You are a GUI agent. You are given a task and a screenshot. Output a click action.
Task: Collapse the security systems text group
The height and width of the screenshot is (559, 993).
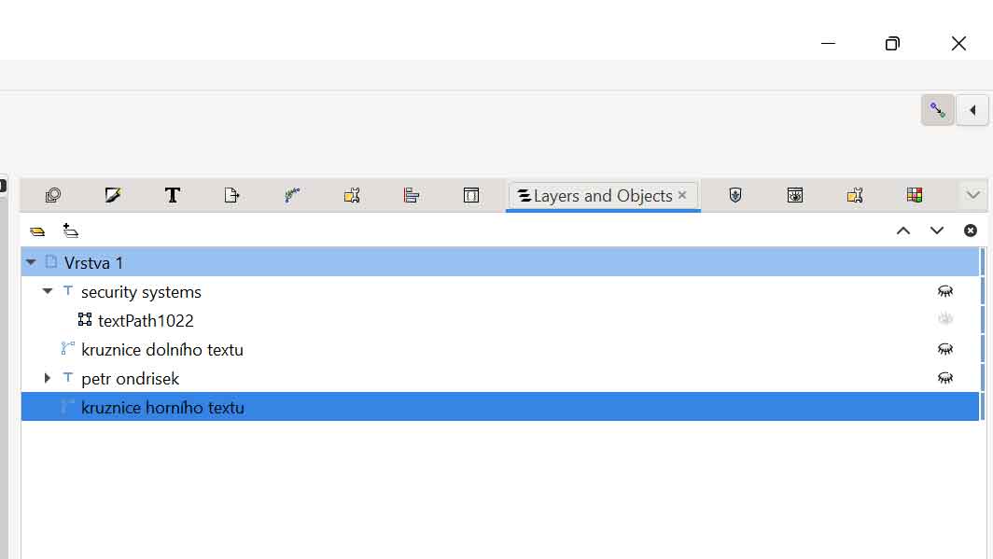(x=48, y=292)
